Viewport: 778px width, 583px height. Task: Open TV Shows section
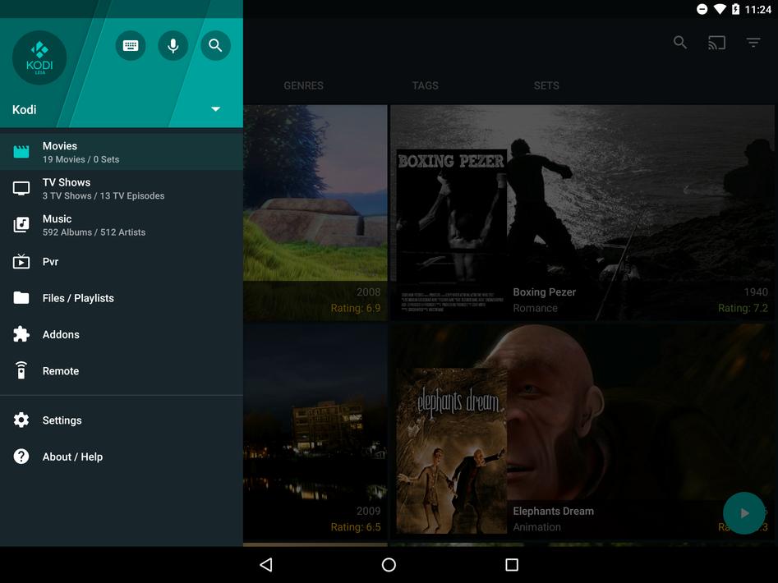pos(122,189)
